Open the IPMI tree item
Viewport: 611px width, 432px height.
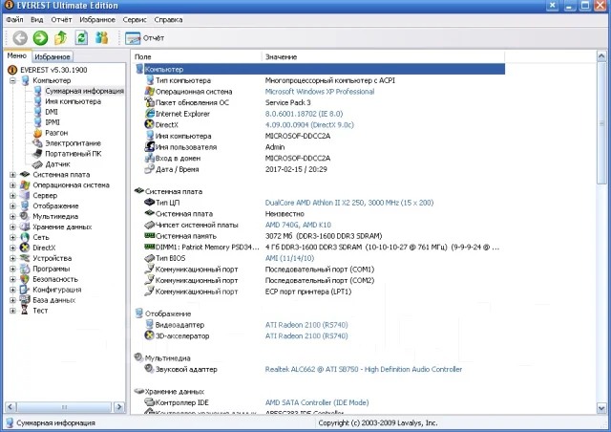53,122
